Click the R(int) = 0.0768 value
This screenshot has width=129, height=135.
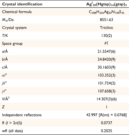(113, 115)
